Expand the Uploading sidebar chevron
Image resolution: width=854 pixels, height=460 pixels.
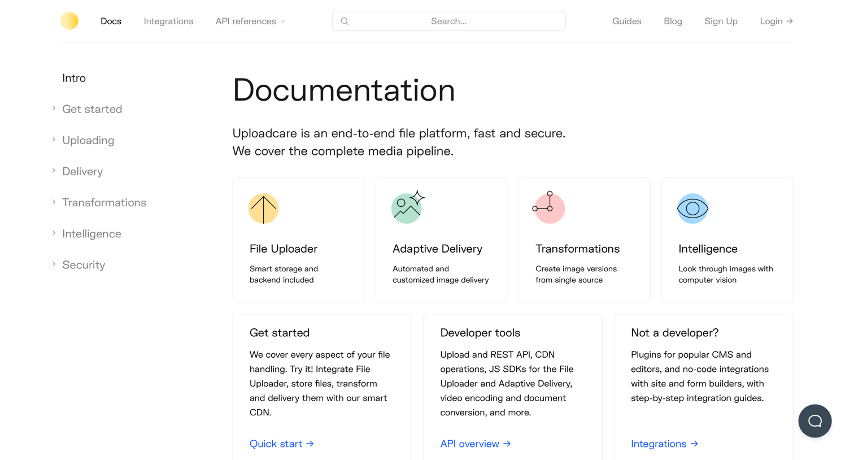tap(54, 140)
